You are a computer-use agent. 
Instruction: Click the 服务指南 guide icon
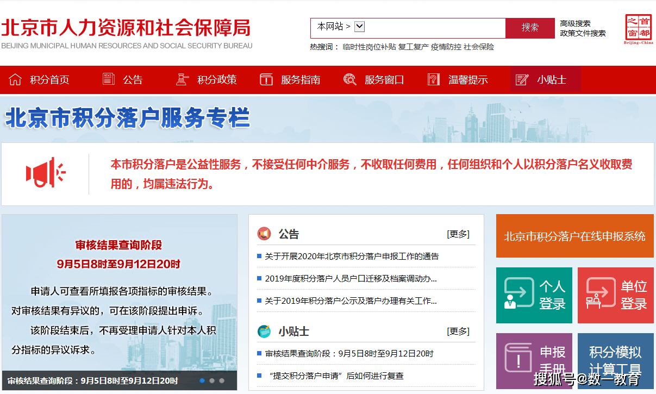coord(266,79)
